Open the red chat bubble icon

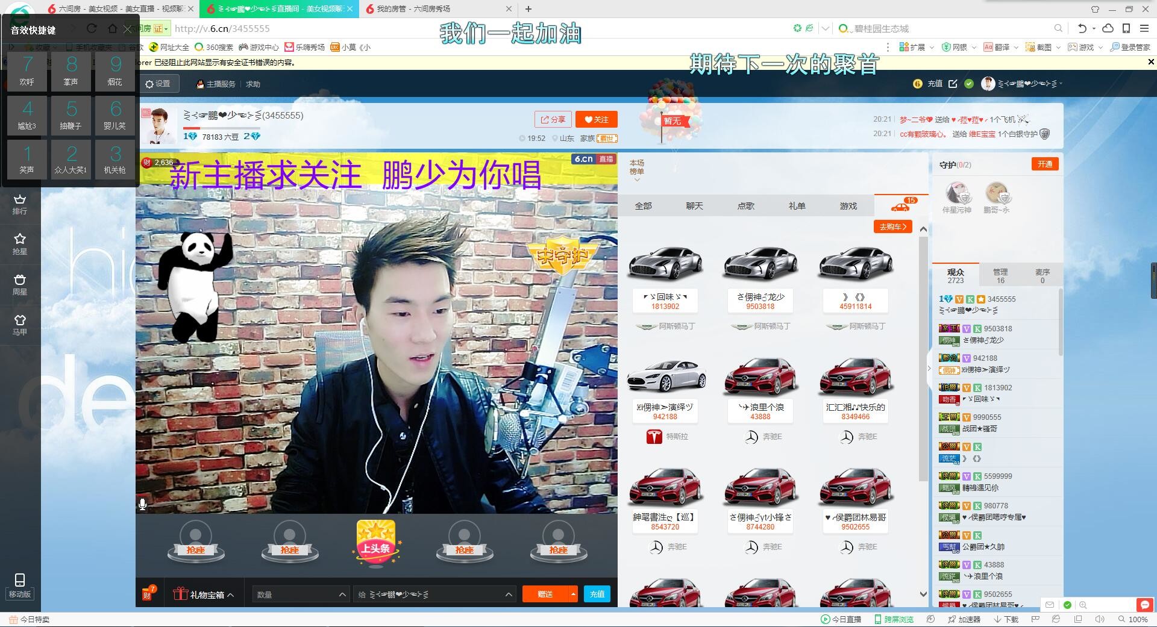1143,605
